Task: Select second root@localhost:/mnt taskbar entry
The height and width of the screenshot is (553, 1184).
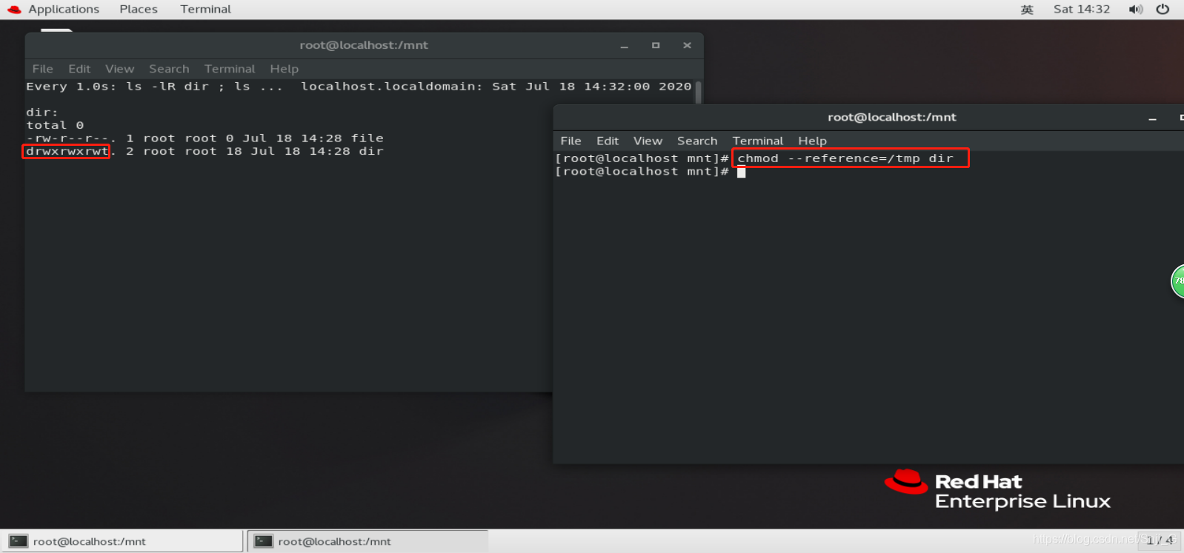Action: [x=367, y=541]
